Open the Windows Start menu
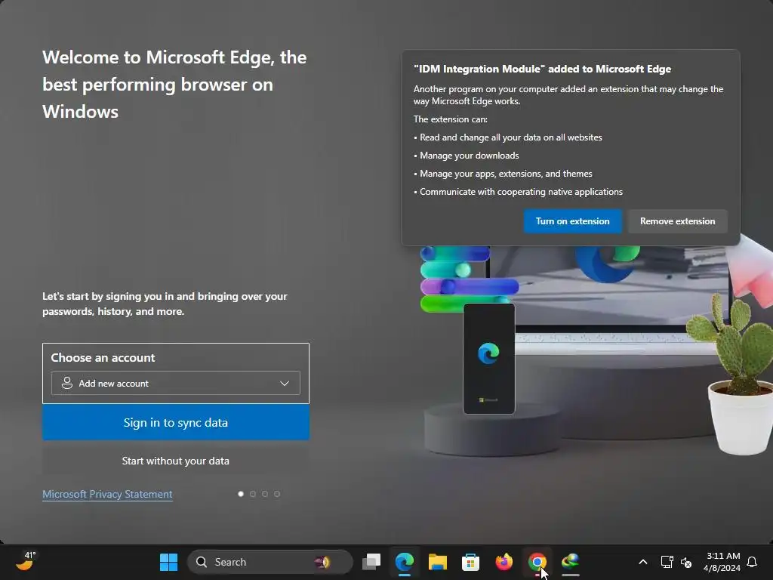 click(x=168, y=562)
